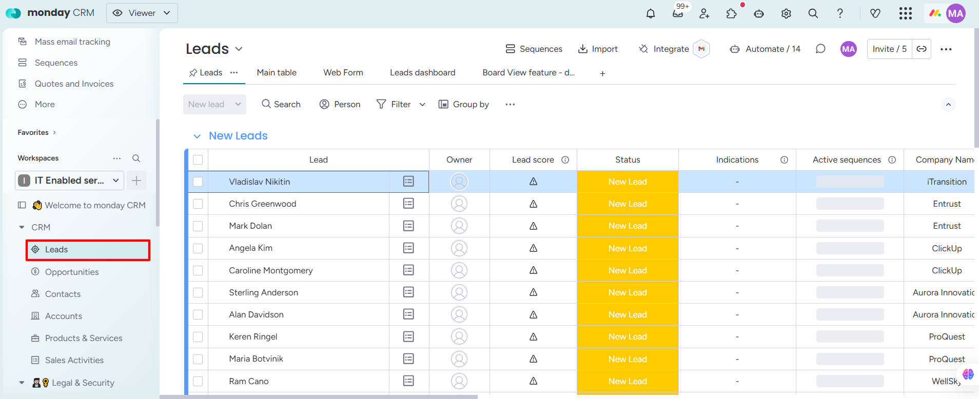Click the Automate / 14 button
Image resolution: width=979 pixels, height=399 pixels.
(x=765, y=49)
